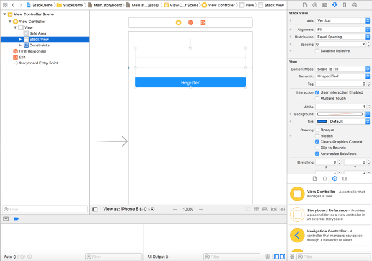Screen dimensions: 372x261
Task: Clear console with the trash icon
Action: [x=267, y=257]
